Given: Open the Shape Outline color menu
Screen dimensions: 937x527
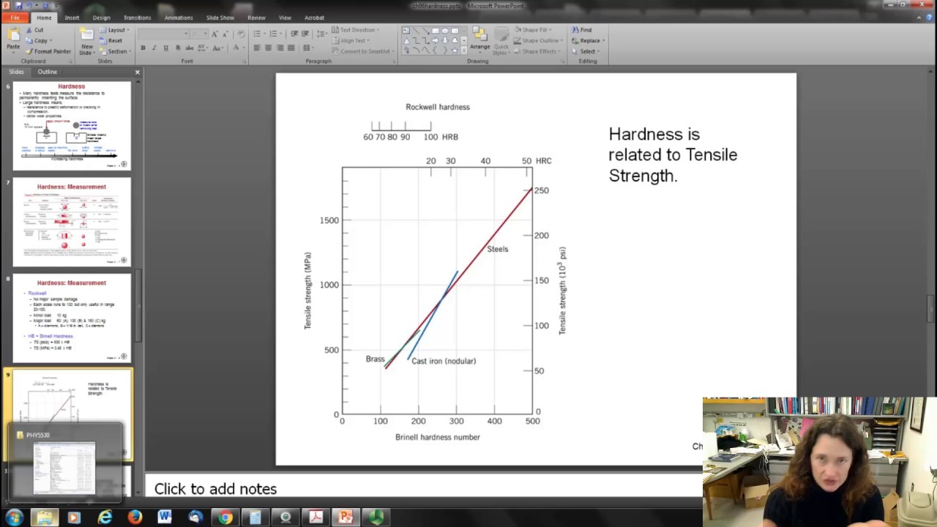Looking at the screenshot, I should (538, 41).
